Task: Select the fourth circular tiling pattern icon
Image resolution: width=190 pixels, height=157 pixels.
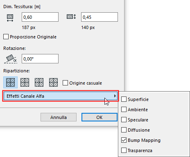Action: click(53, 83)
